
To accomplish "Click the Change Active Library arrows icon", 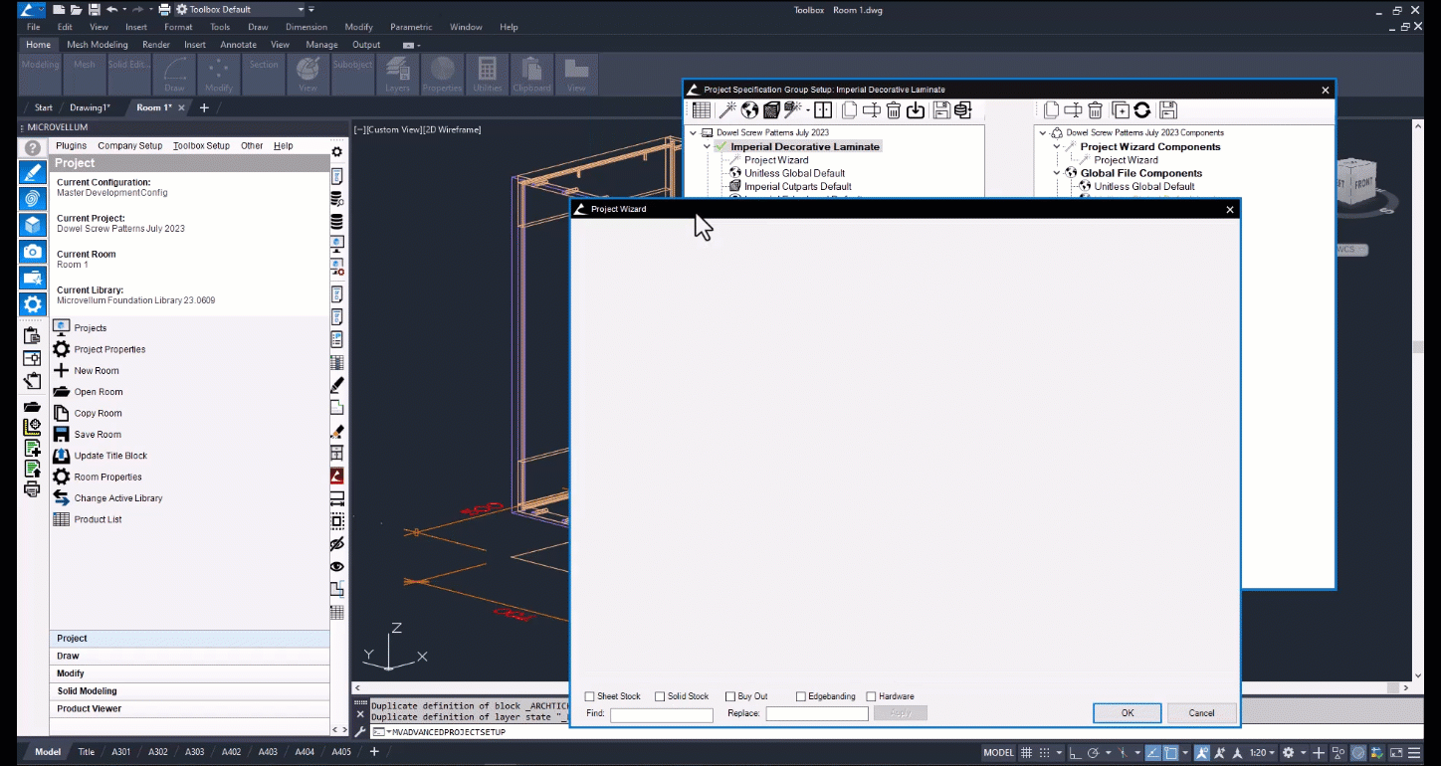I will pos(61,498).
